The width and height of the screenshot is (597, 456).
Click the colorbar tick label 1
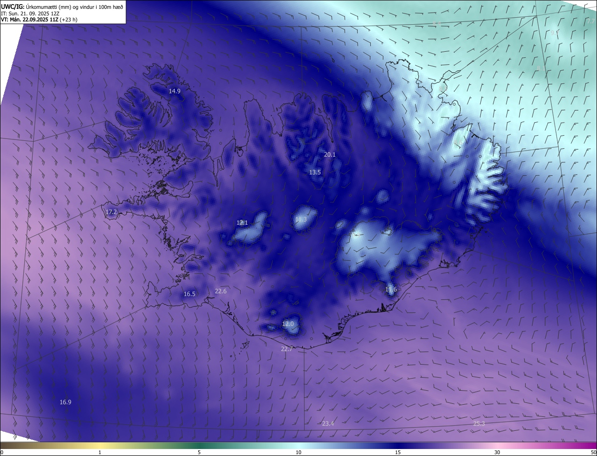pos(100,452)
